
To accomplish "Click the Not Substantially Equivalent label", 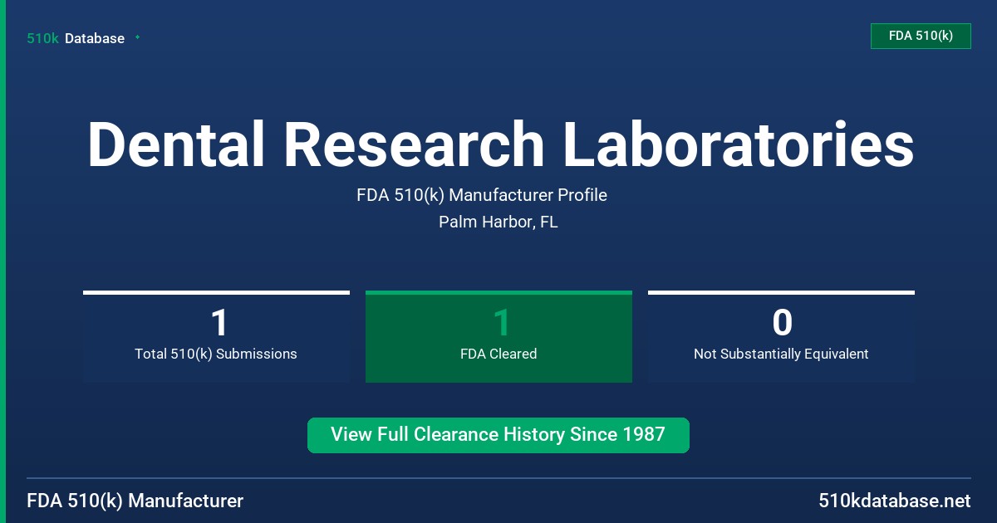I will tap(781, 354).
